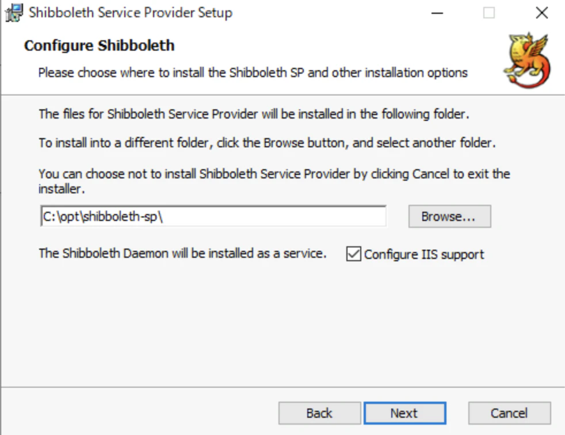
Task: Click the 'Shibboleth Daemon will be installed' text
Action: pyautogui.click(x=182, y=253)
